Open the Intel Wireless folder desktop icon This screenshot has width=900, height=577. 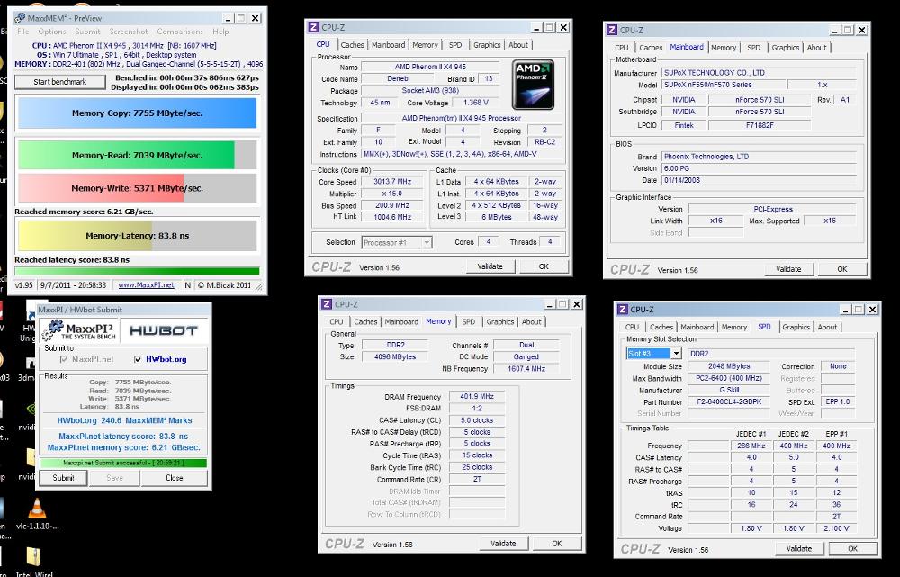click(34, 561)
